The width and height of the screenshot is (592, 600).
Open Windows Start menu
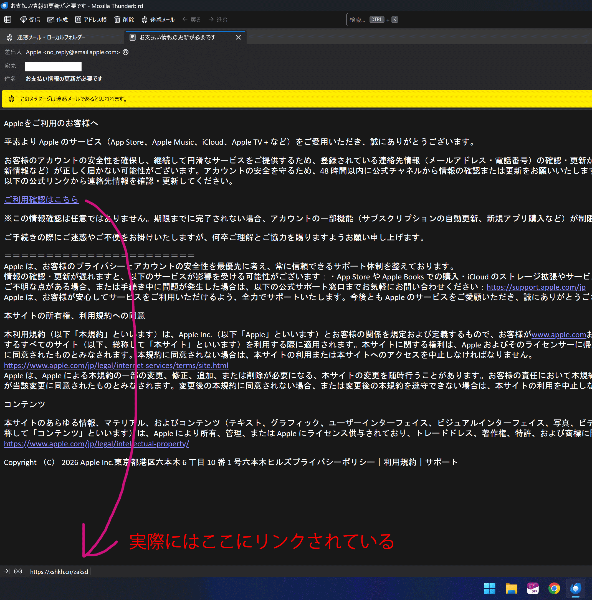pos(489,588)
